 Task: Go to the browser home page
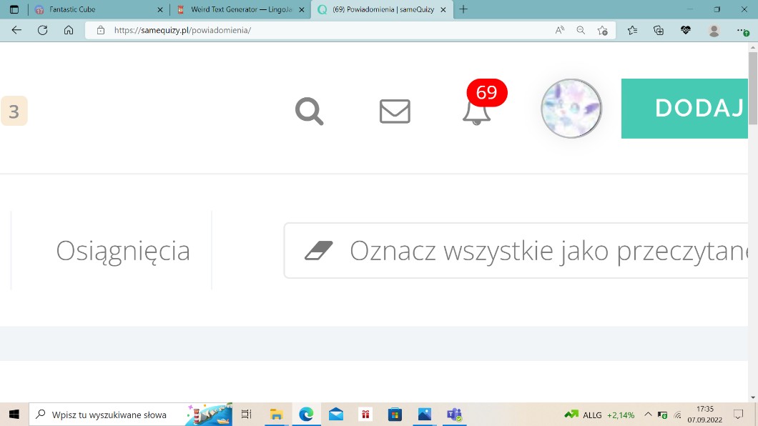point(69,30)
